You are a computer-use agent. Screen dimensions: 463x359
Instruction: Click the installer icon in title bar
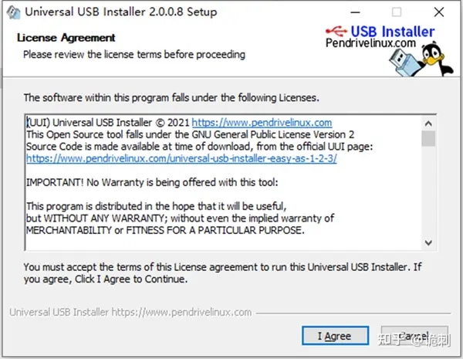point(13,12)
